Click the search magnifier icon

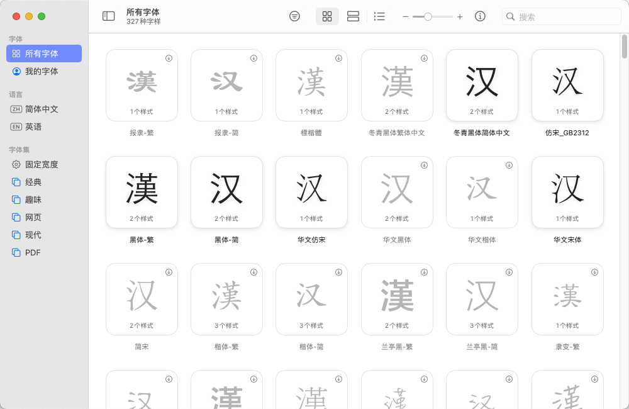tap(510, 16)
